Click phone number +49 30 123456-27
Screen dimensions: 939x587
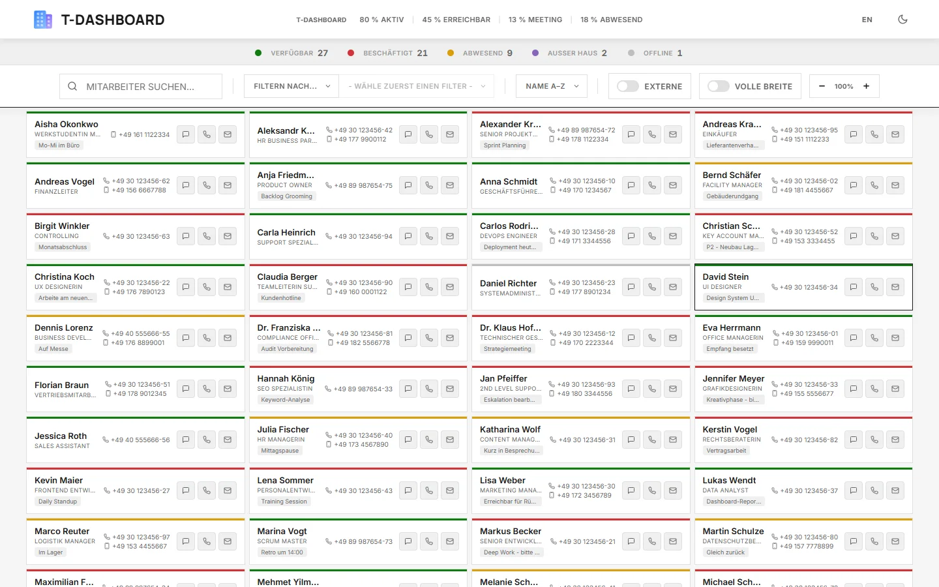click(141, 490)
